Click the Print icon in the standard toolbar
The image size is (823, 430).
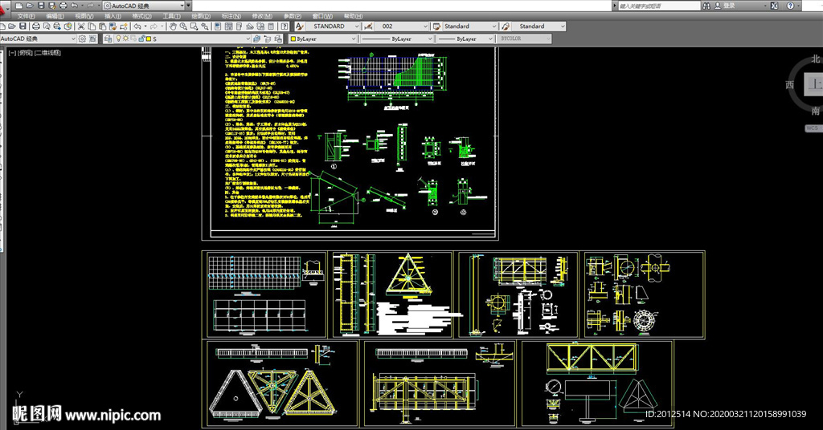(x=35, y=26)
